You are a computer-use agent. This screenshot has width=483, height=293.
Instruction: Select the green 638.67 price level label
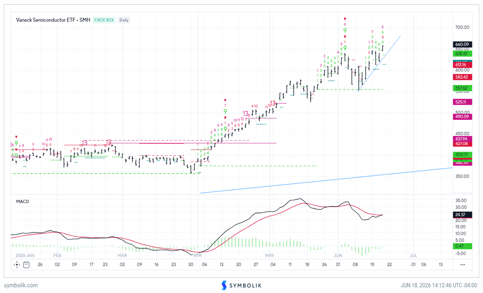462,53
